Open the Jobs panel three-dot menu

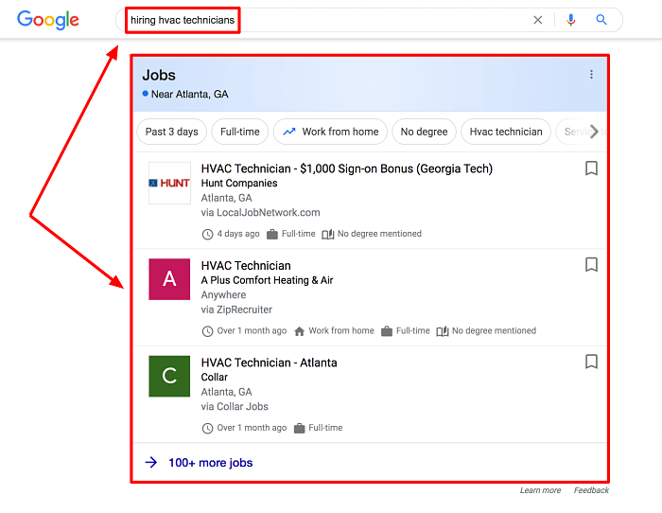click(591, 75)
